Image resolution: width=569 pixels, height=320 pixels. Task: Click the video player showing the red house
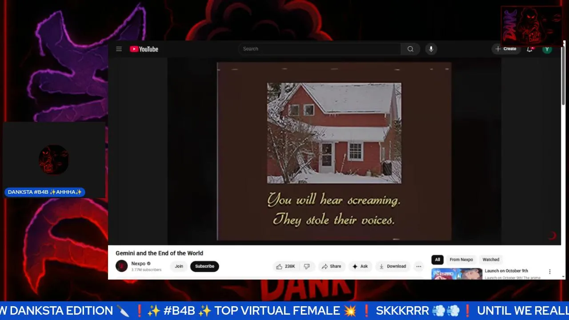(x=334, y=152)
